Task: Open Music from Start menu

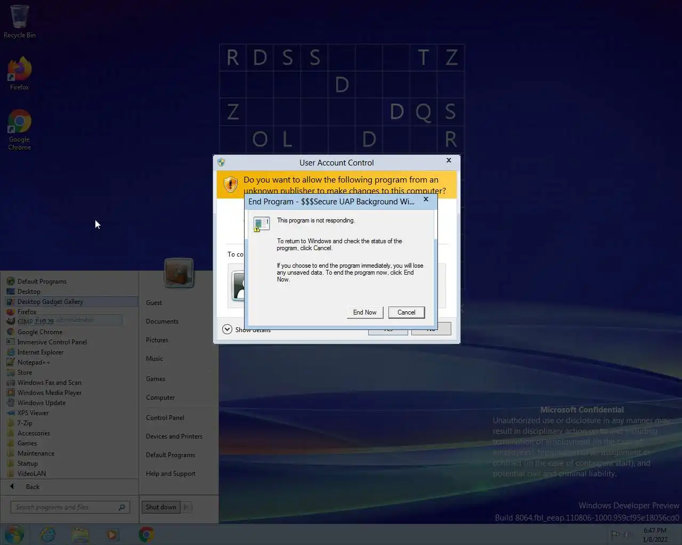Action: pos(155,359)
